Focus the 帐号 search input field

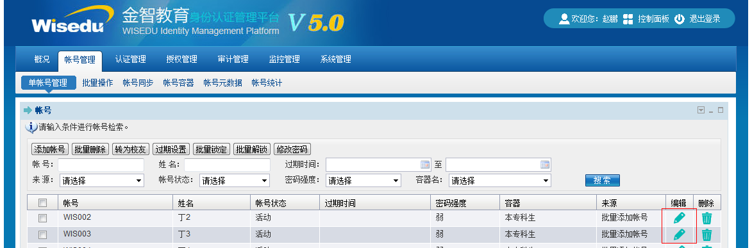click(x=101, y=165)
